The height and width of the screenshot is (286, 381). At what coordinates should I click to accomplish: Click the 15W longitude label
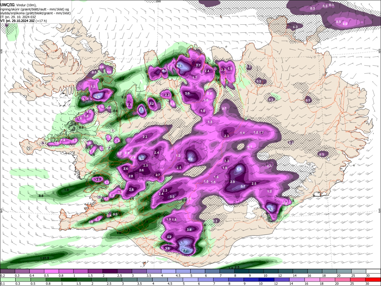pos(316,1)
